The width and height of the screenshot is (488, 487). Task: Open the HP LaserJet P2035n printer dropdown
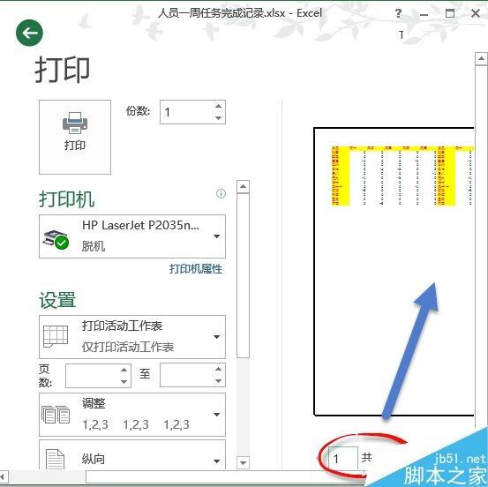pos(132,236)
